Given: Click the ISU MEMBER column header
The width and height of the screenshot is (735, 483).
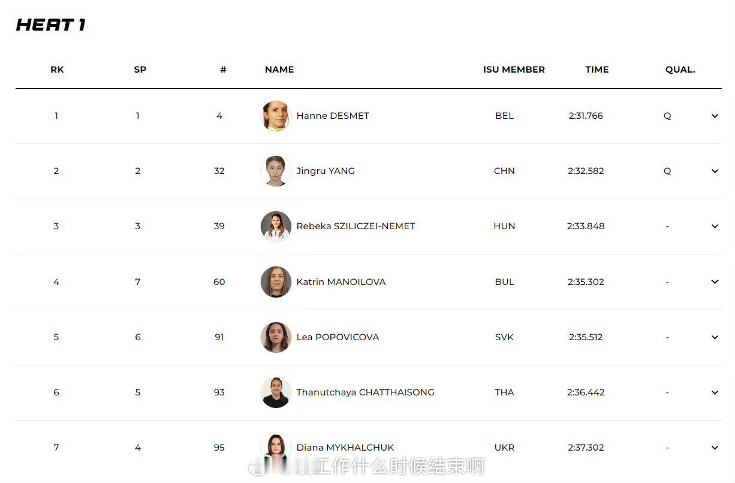Looking at the screenshot, I should (x=514, y=70).
